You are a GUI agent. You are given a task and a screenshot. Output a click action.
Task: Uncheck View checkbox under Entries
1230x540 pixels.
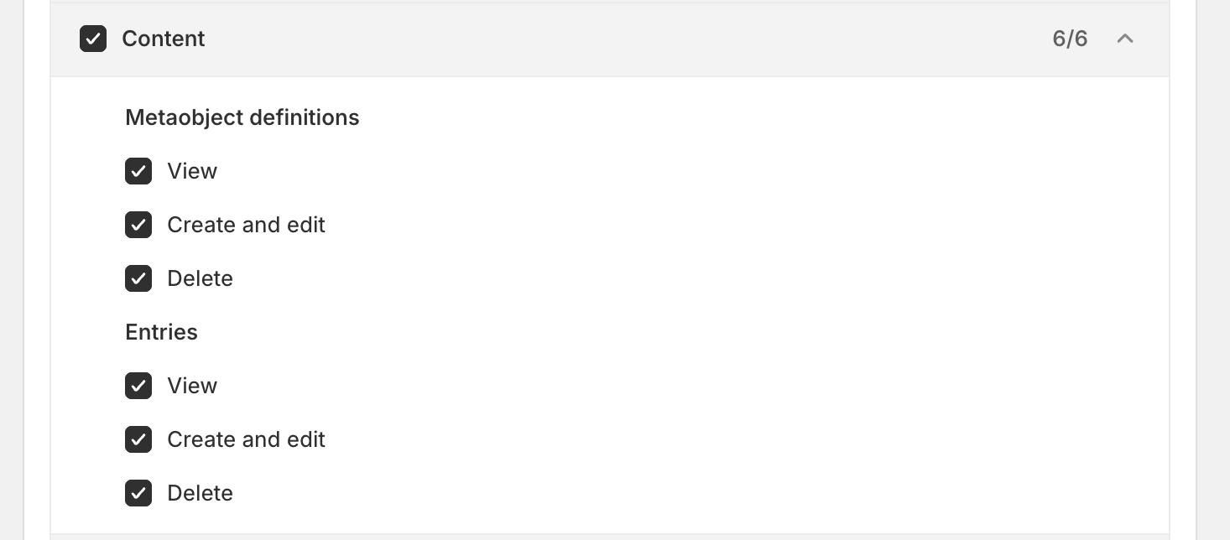coord(138,386)
